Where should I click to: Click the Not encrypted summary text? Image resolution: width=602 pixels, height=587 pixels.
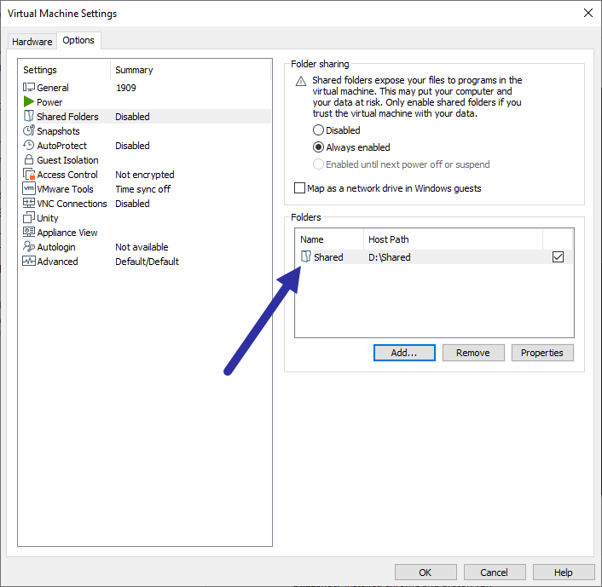pos(145,175)
